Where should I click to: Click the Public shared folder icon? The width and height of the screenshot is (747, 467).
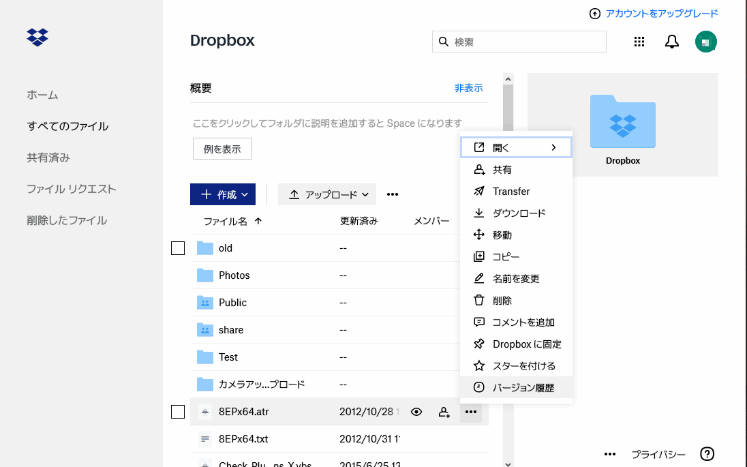(205, 303)
